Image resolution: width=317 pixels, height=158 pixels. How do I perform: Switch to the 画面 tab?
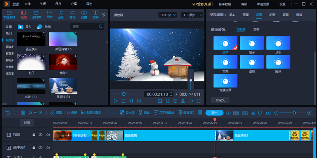coord(245,15)
